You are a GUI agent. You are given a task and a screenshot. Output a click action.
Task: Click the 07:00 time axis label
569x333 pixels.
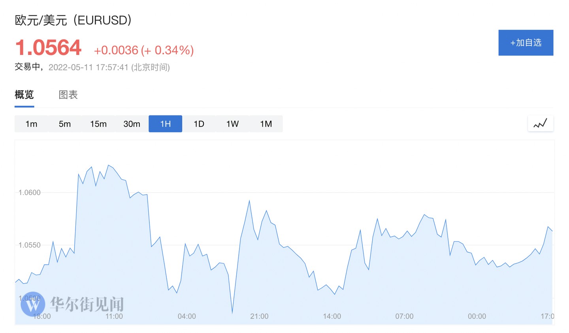(x=404, y=316)
